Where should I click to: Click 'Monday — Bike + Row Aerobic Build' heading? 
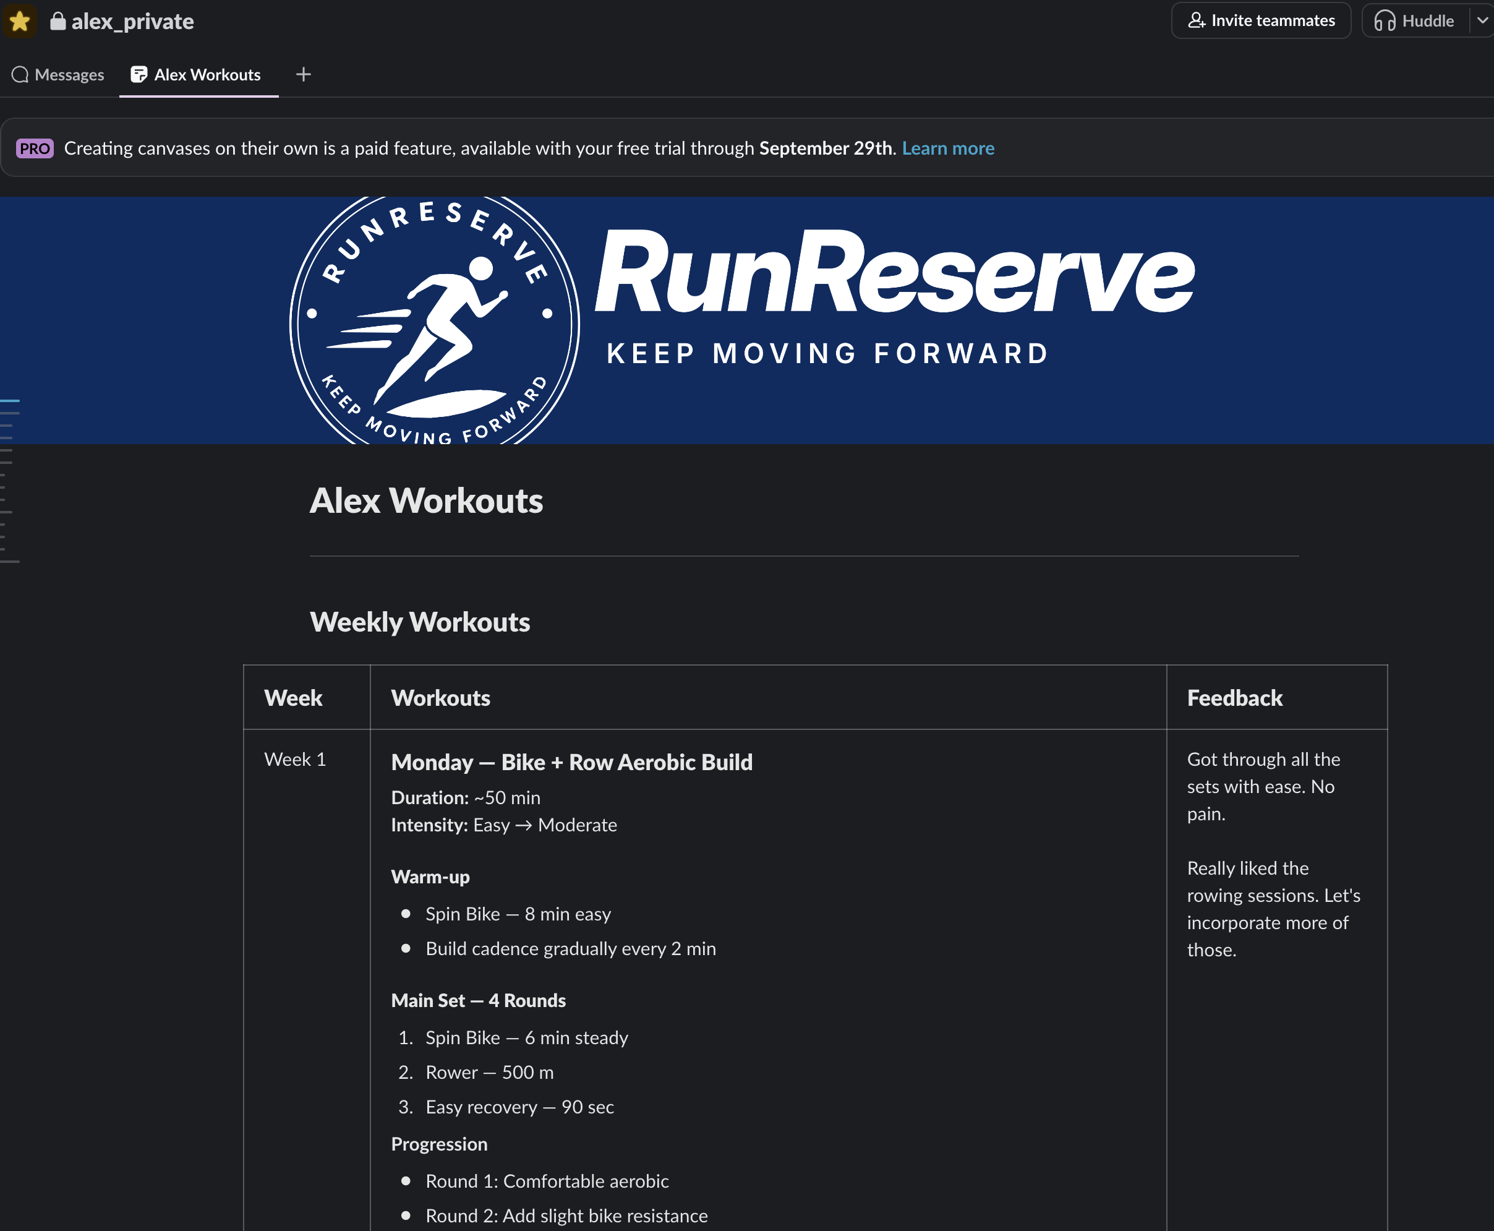click(x=572, y=762)
